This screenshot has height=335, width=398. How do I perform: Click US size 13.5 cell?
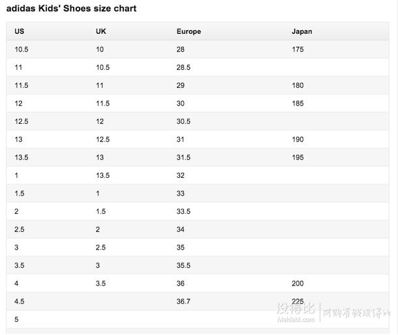point(22,158)
